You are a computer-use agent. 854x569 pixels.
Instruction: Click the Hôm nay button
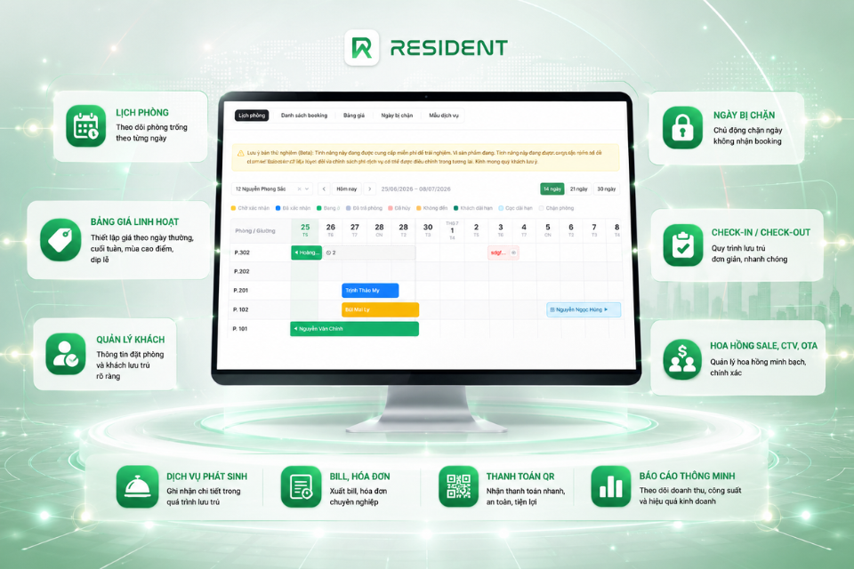click(x=346, y=189)
